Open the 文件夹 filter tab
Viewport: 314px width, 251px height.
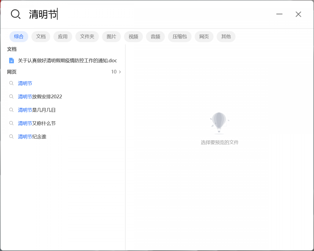(87, 37)
